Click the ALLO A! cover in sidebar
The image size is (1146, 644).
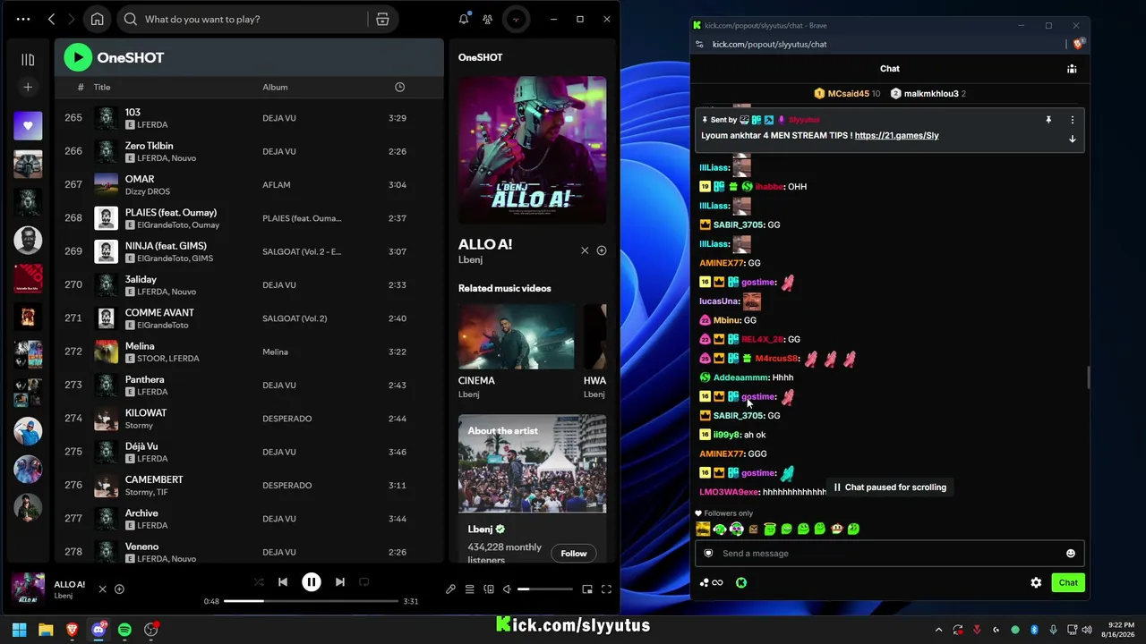click(532, 149)
